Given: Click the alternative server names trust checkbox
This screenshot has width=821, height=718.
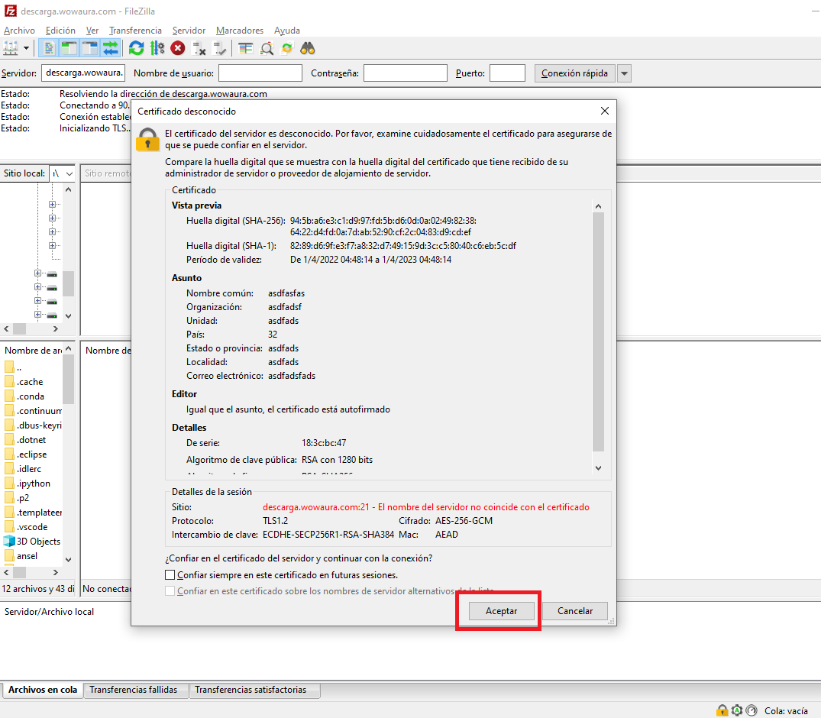Looking at the screenshot, I should (170, 590).
